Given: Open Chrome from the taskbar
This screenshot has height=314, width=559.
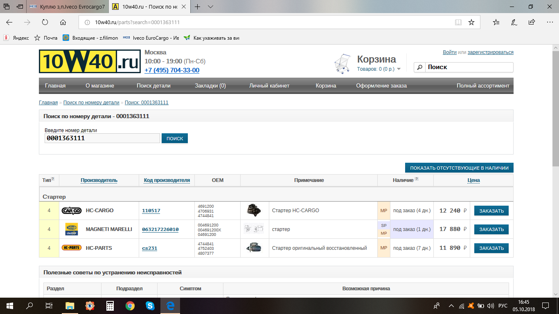Looking at the screenshot, I should pos(130,305).
